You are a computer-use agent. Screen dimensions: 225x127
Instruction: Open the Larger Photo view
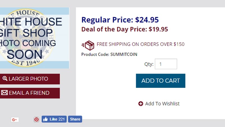tap(30, 79)
